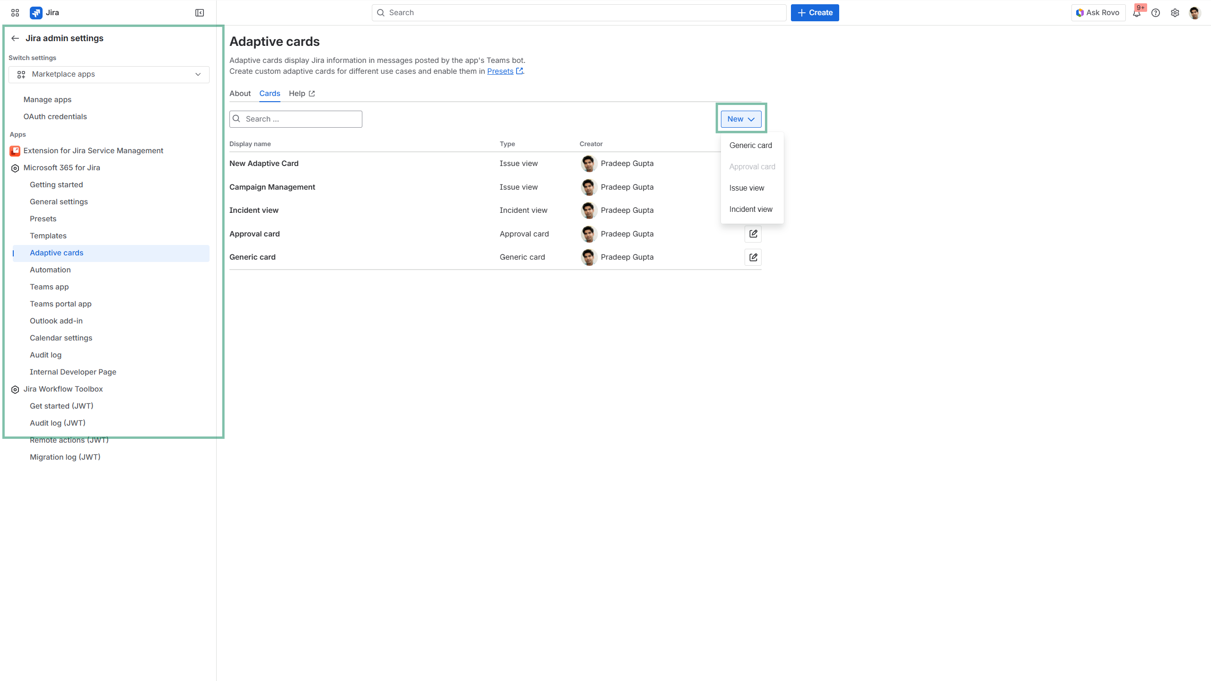Select Issue view from the New menu
The width and height of the screenshot is (1211, 681).
[746, 188]
